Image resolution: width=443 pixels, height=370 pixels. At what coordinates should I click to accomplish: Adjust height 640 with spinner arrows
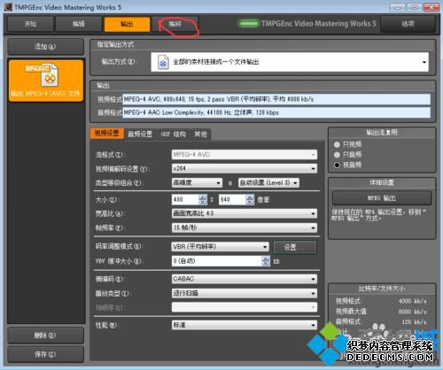click(x=250, y=200)
